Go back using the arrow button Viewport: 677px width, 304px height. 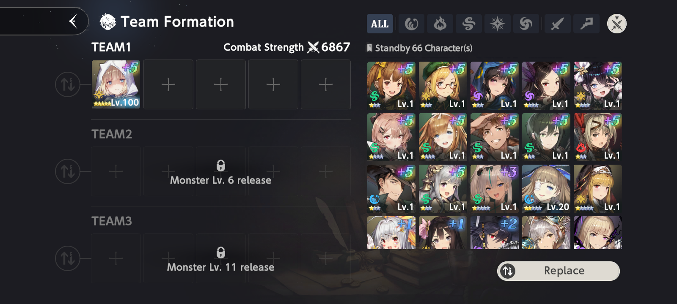tap(73, 21)
